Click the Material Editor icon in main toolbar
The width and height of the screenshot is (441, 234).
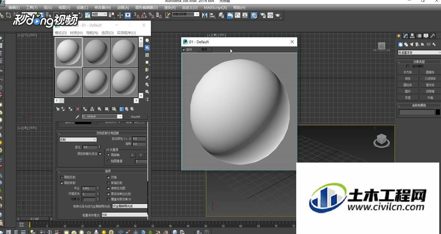click(x=254, y=15)
